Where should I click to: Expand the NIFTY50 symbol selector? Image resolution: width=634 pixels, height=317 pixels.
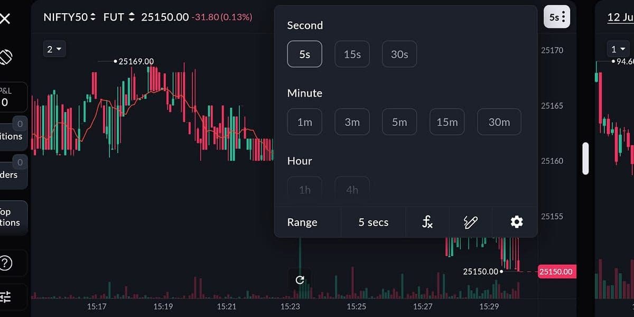(x=70, y=17)
